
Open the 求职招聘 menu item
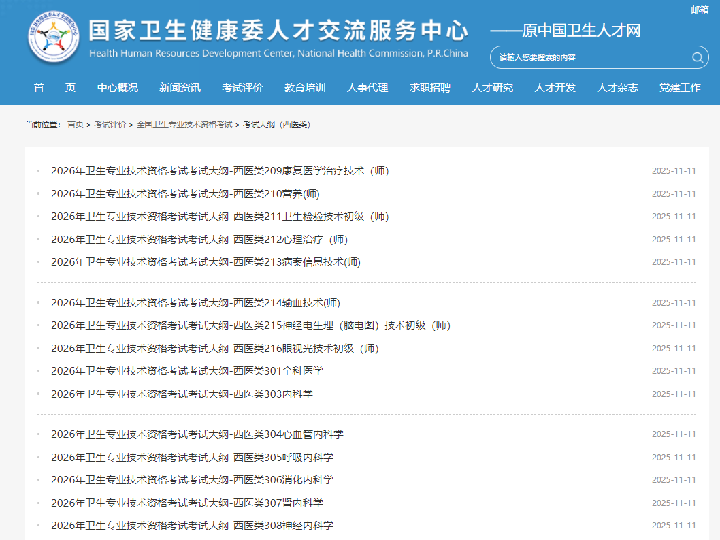[429, 87]
